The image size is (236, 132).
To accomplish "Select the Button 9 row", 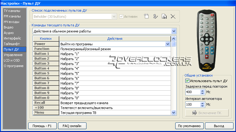I will pyautogui.click(x=46, y=93).
